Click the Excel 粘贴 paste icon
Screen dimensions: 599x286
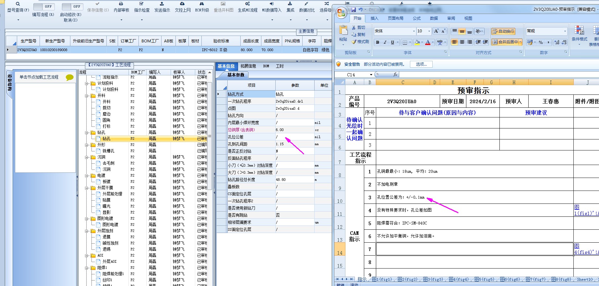click(343, 30)
